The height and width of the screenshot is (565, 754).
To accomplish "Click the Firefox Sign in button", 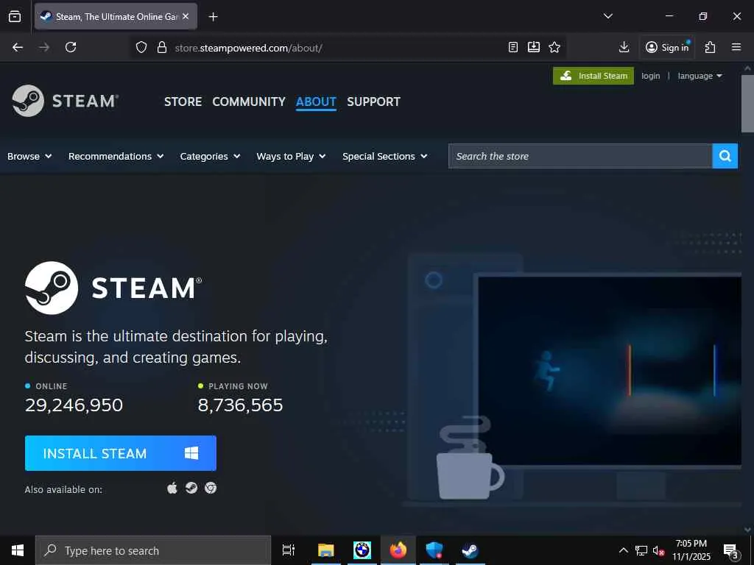I will (x=667, y=47).
